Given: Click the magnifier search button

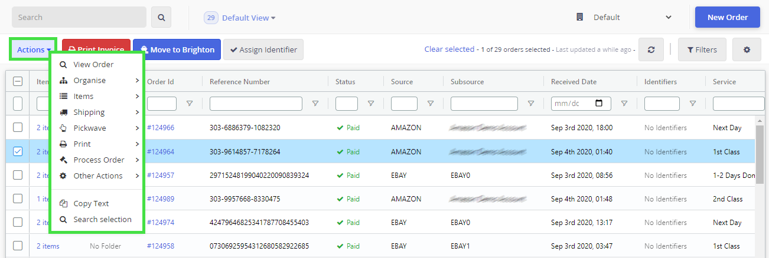Looking at the screenshot, I should coord(161,18).
